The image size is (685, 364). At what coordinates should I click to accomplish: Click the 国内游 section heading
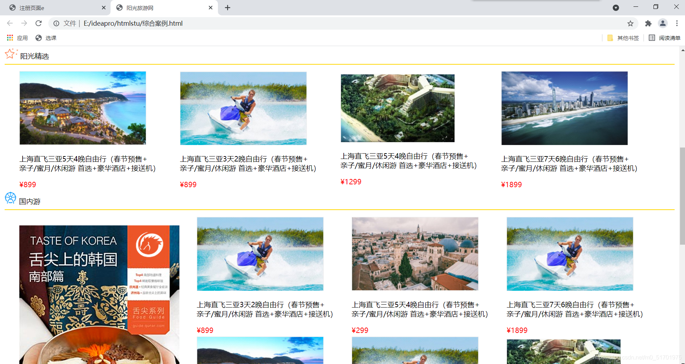[x=30, y=201]
